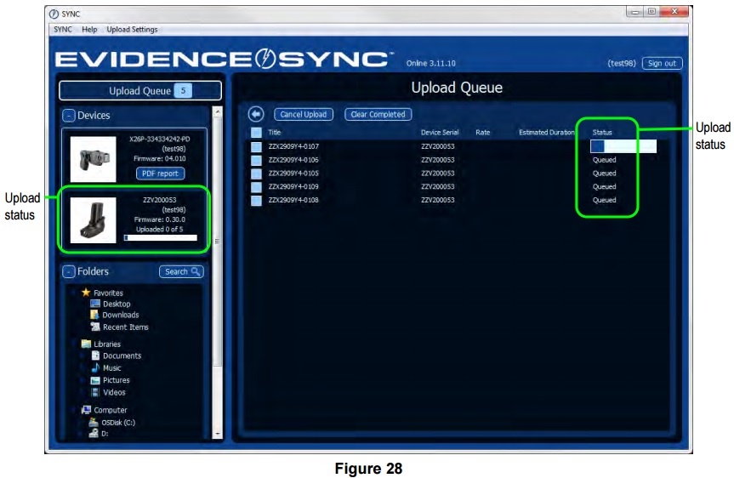Check the ZZX2909Y4-0105 upload item
This screenshot has width=734, height=478.
pyautogui.click(x=256, y=174)
